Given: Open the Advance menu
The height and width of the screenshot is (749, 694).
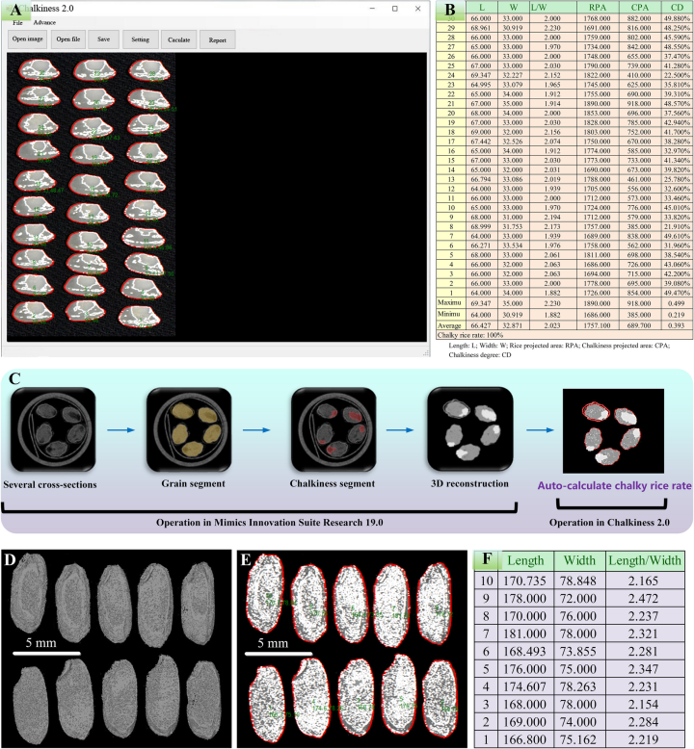Looking at the screenshot, I should pyautogui.click(x=44, y=21).
